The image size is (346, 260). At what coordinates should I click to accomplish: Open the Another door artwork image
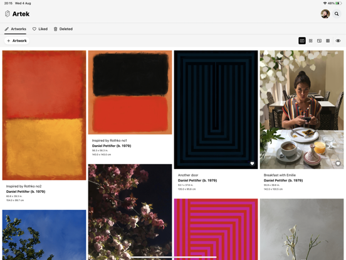[216, 110]
